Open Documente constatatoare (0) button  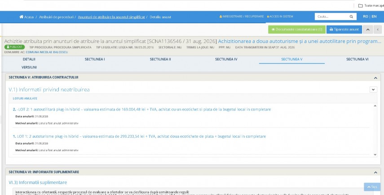coord(296,29)
